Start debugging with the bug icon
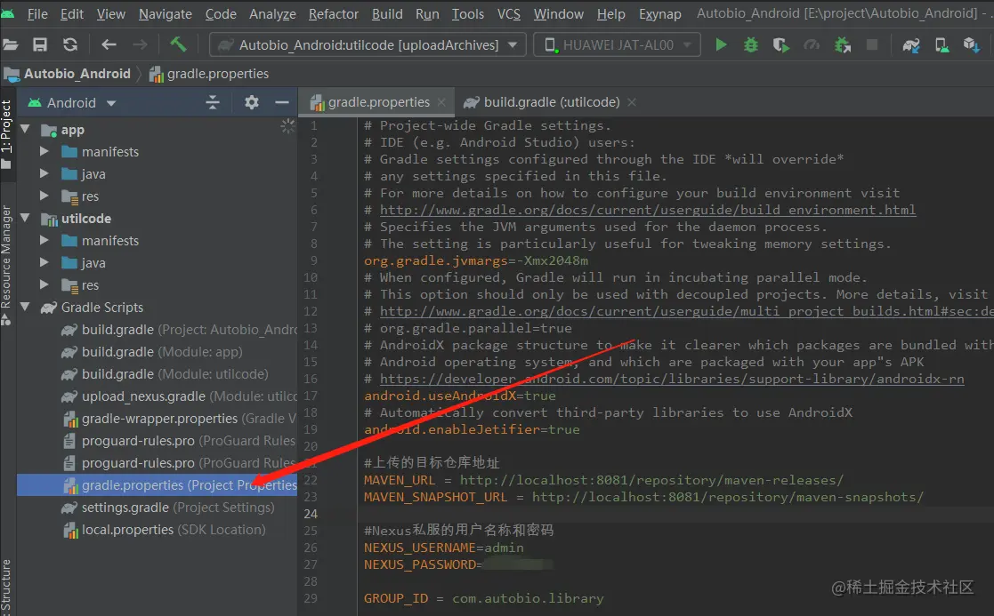This screenshot has width=994, height=616. tap(750, 45)
